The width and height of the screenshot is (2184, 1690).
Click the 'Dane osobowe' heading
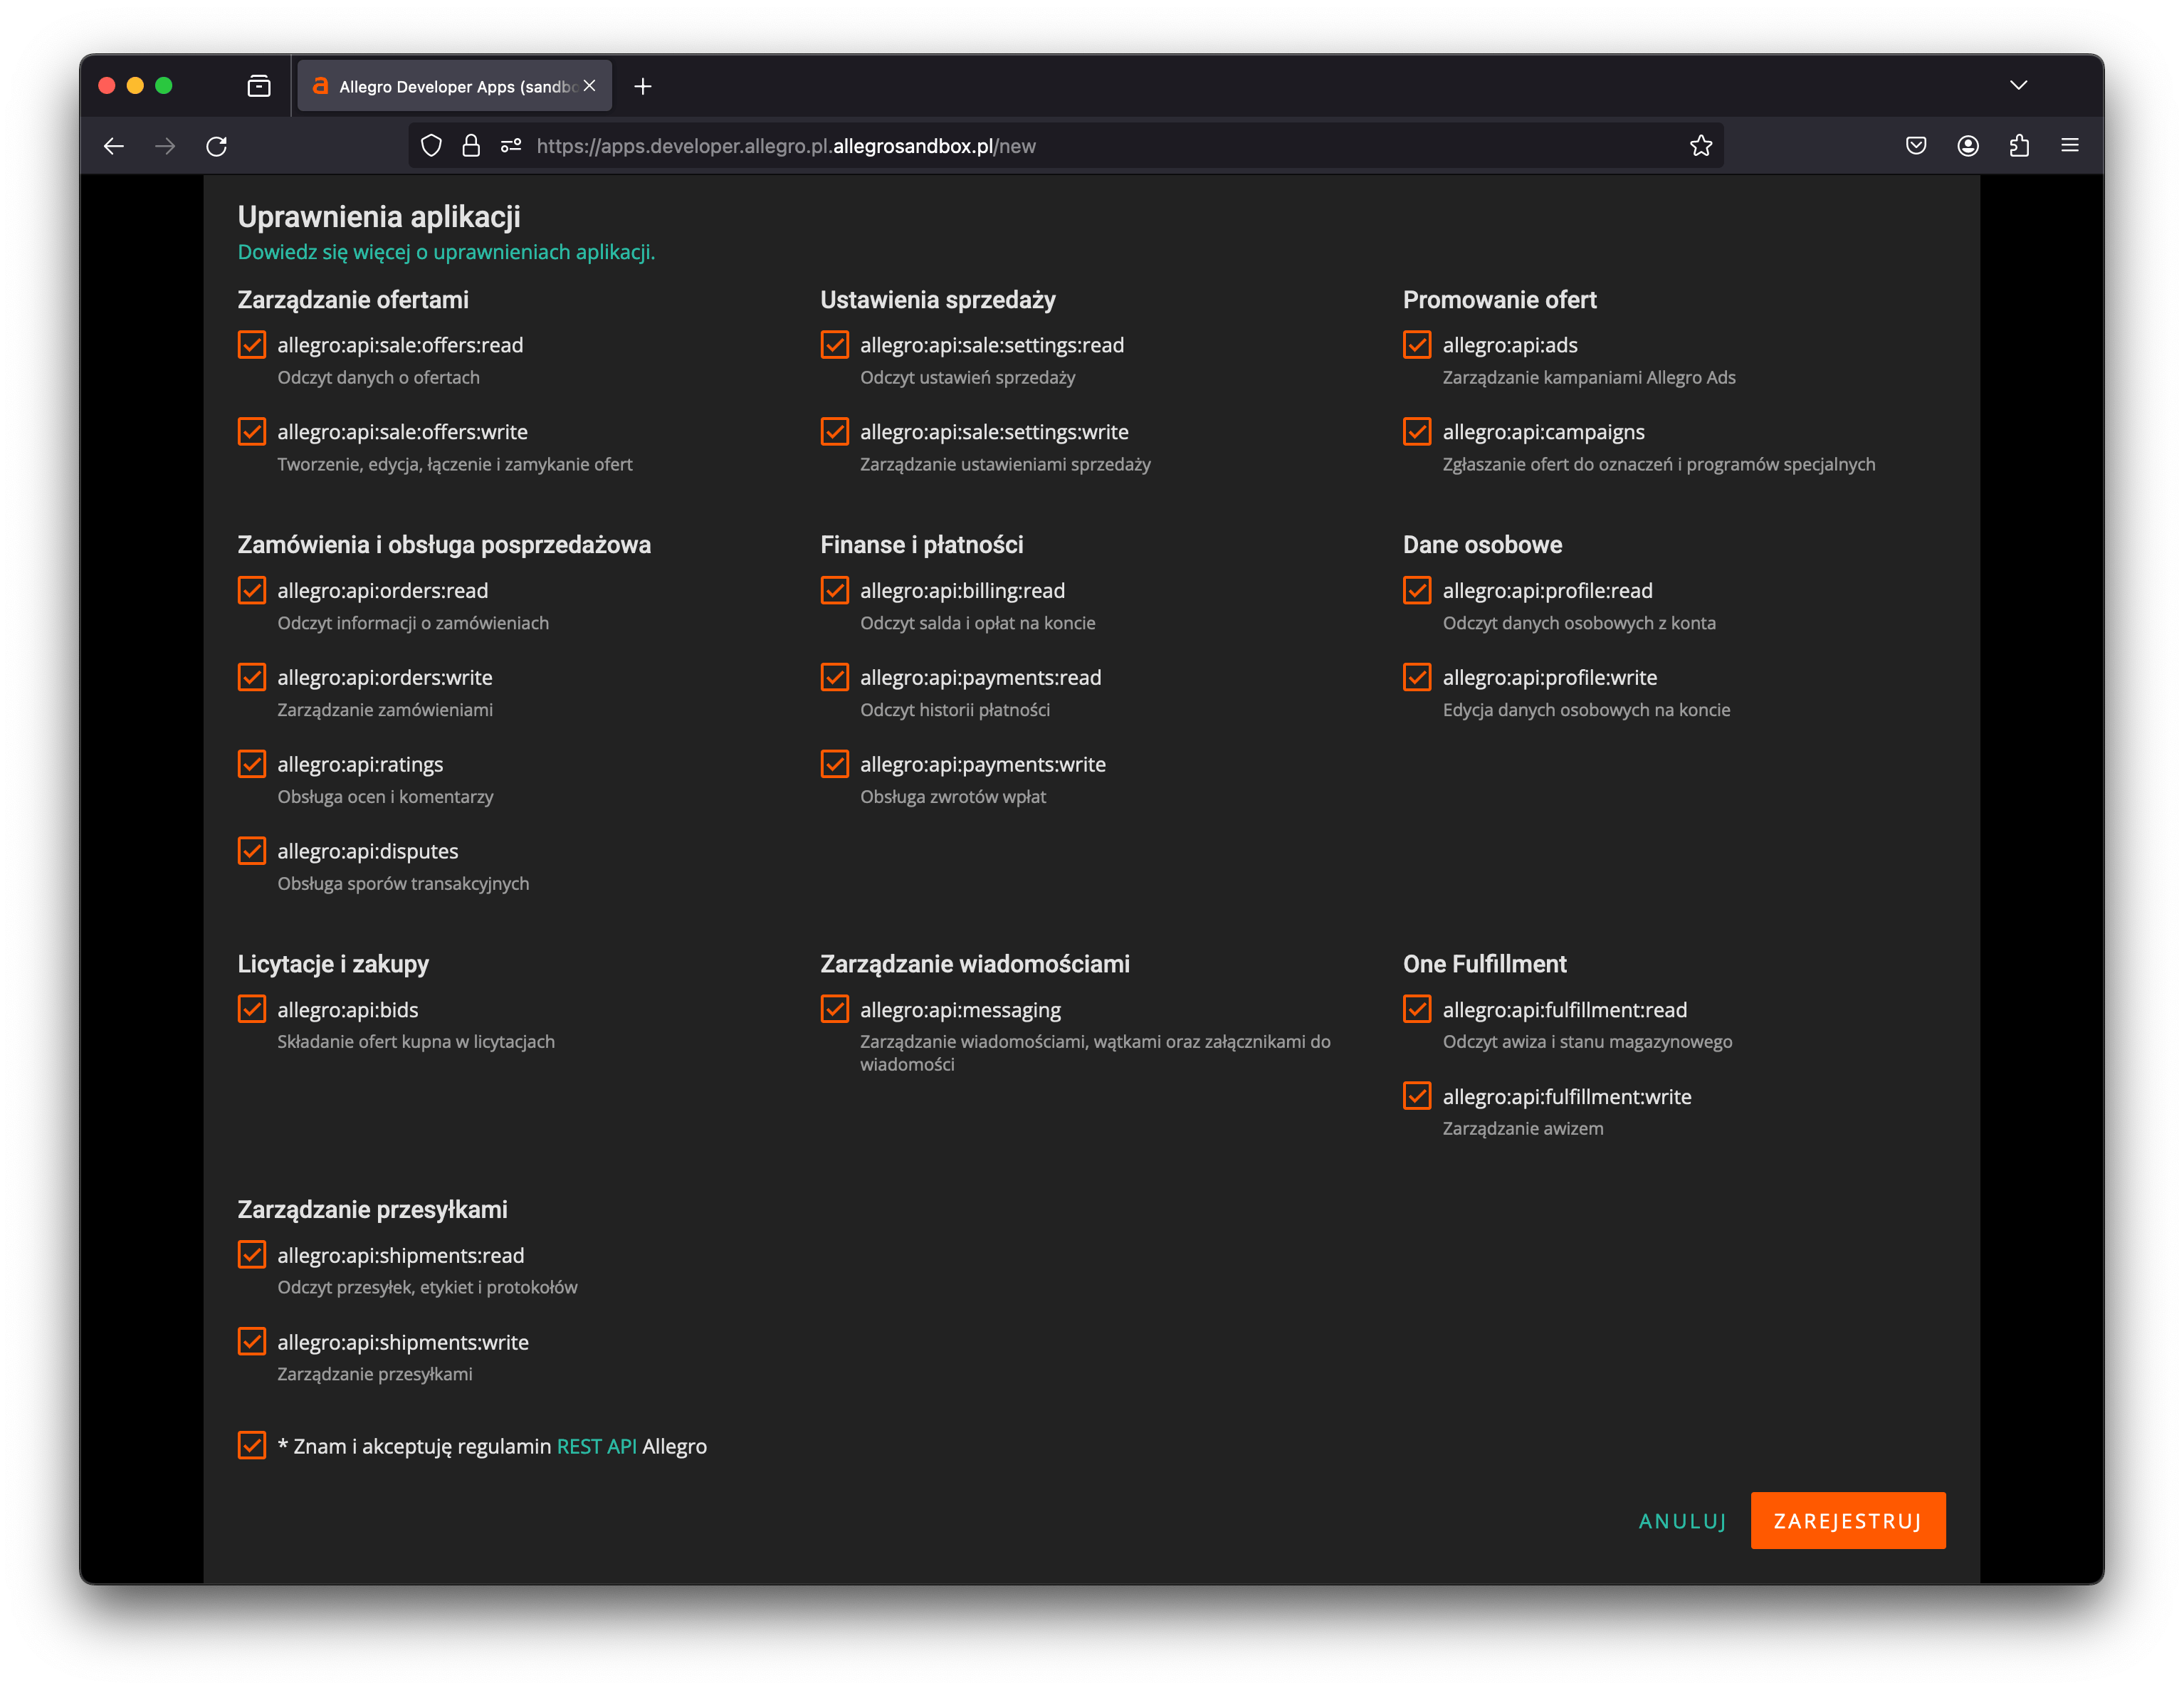(1483, 545)
